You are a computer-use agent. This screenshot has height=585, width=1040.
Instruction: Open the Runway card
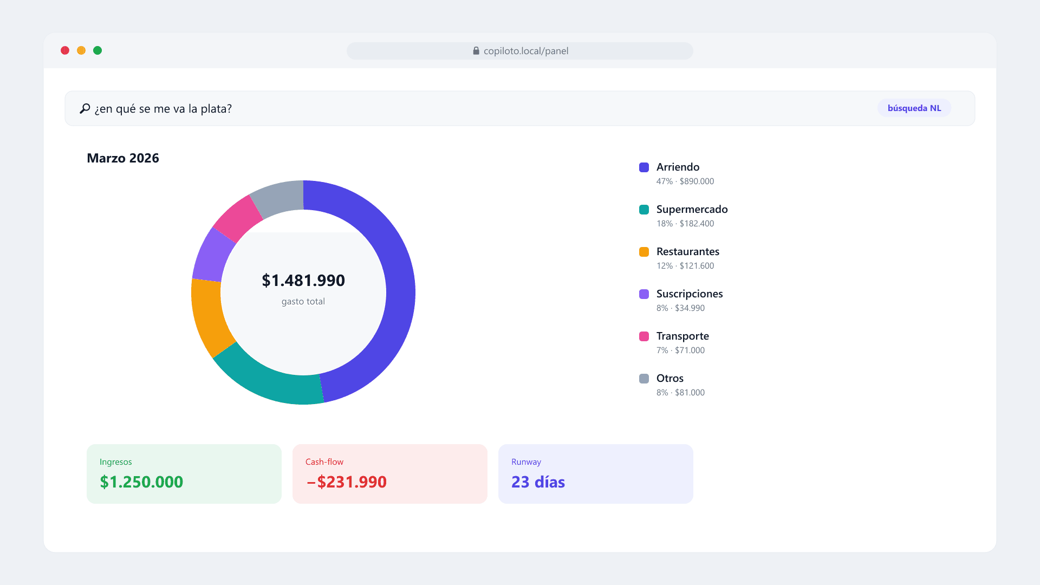pos(596,474)
